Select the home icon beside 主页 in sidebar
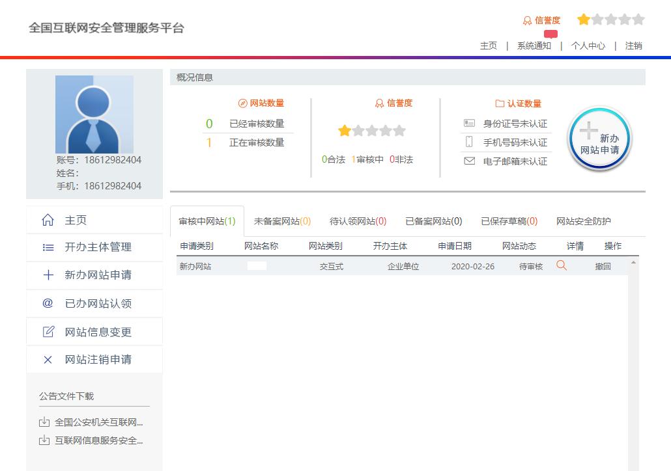This screenshot has height=471, width=671. click(48, 220)
